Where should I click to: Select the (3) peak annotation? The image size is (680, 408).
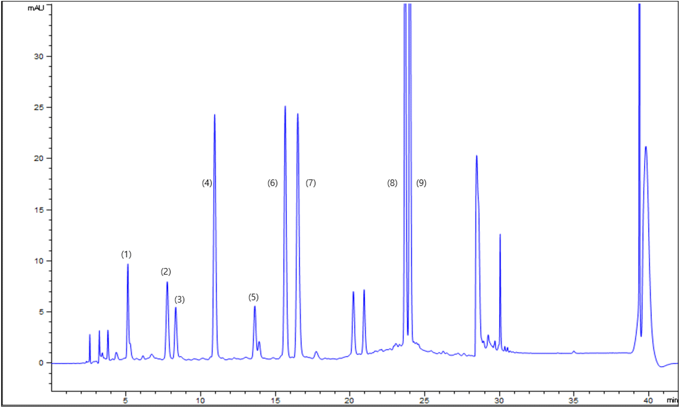click(x=180, y=300)
